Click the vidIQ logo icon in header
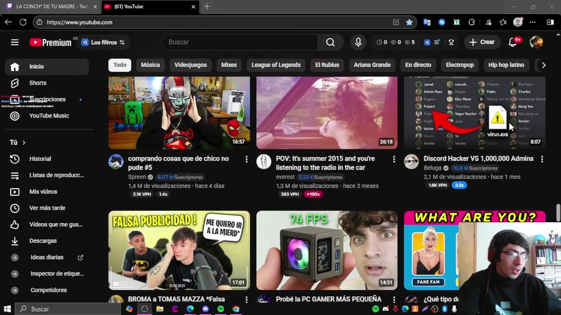561x315 pixels. pyautogui.click(x=427, y=42)
